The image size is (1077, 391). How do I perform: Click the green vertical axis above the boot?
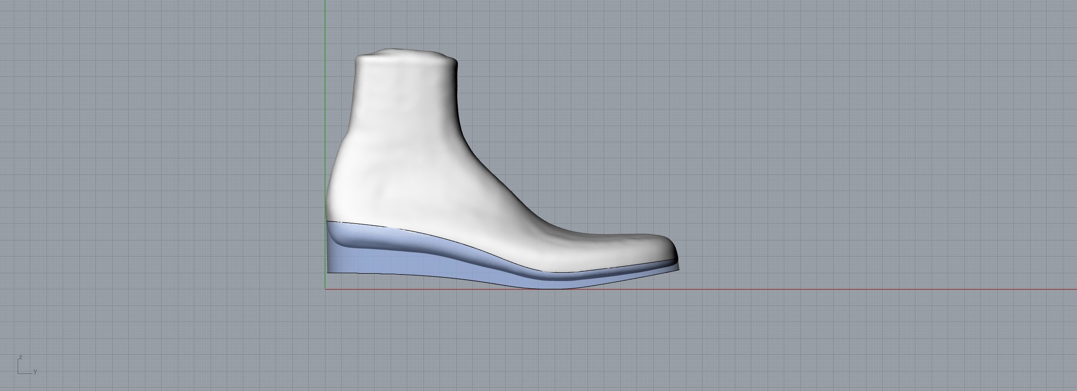tap(325, 24)
